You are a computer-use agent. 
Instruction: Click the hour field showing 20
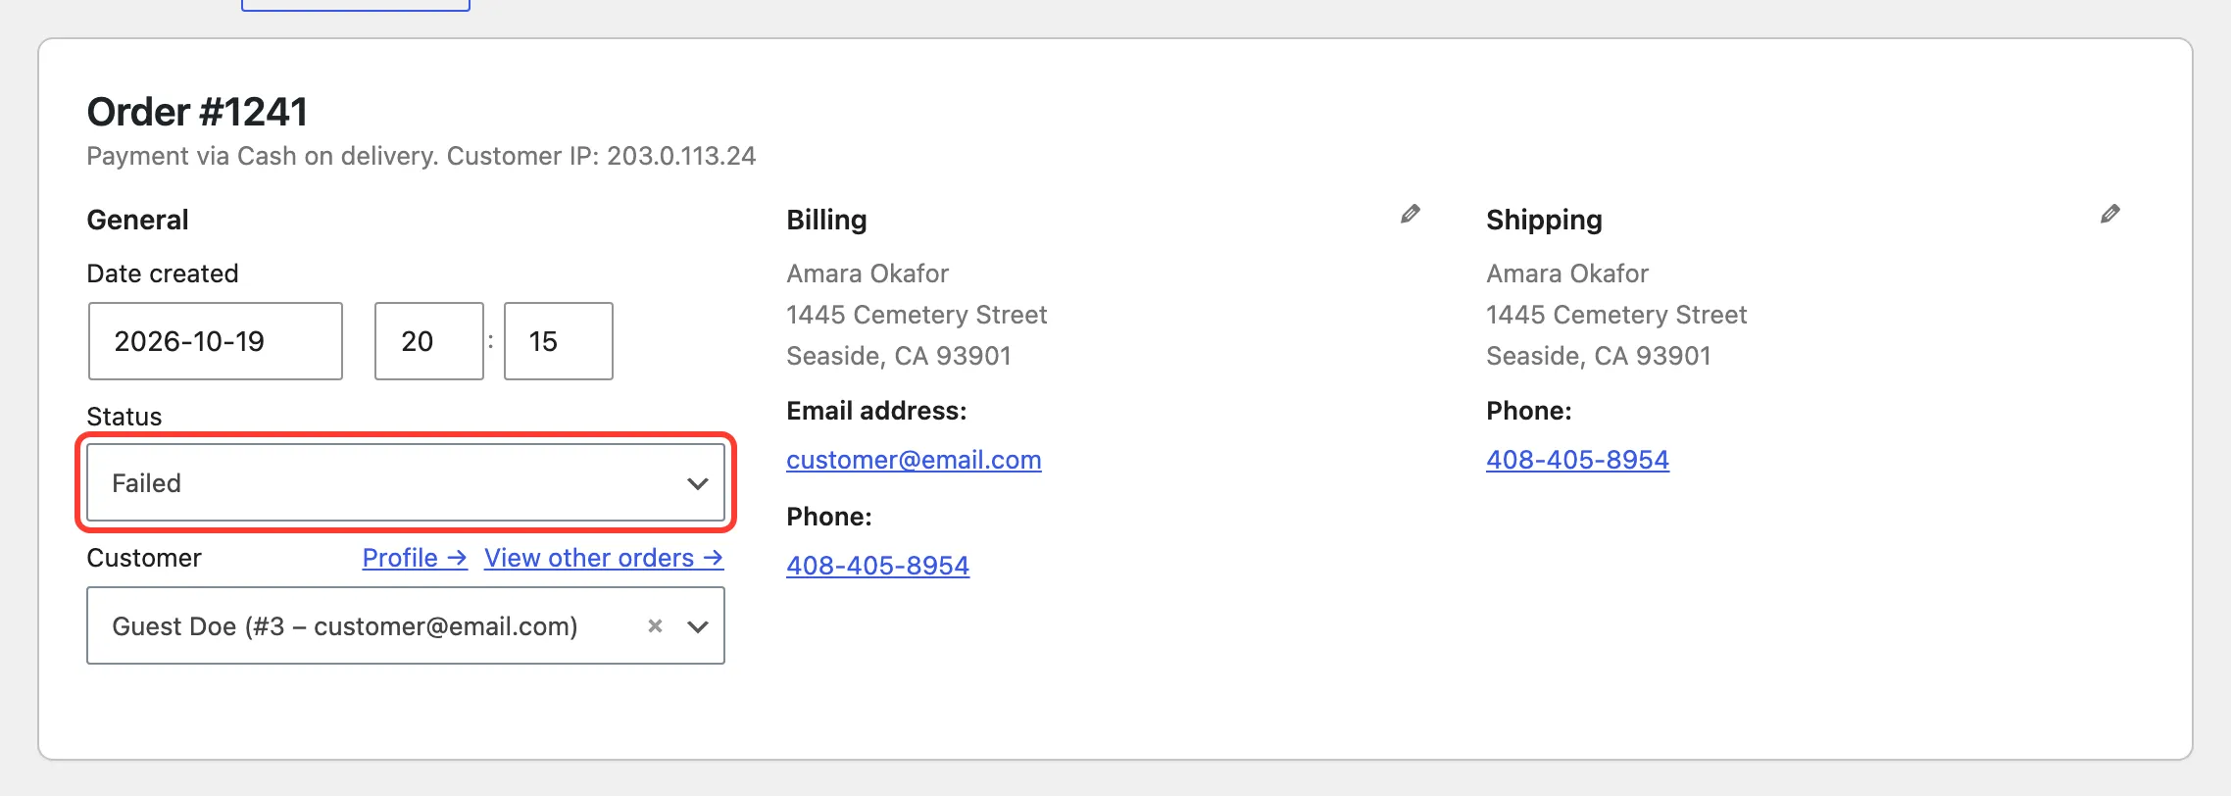coord(429,341)
